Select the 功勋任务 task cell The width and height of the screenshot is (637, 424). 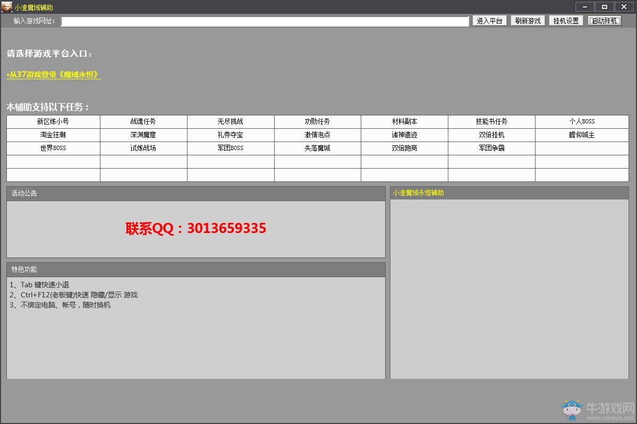pos(318,122)
